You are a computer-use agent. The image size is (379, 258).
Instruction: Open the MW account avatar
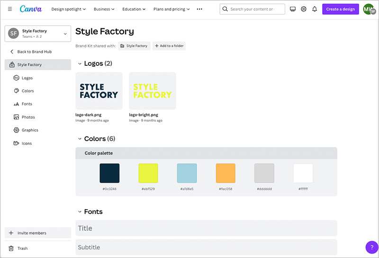coord(369,9)
